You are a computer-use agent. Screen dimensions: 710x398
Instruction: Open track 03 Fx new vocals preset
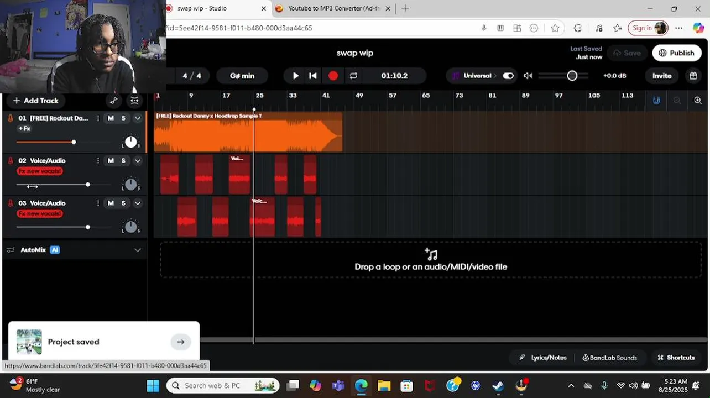click(x=40, y=214)
